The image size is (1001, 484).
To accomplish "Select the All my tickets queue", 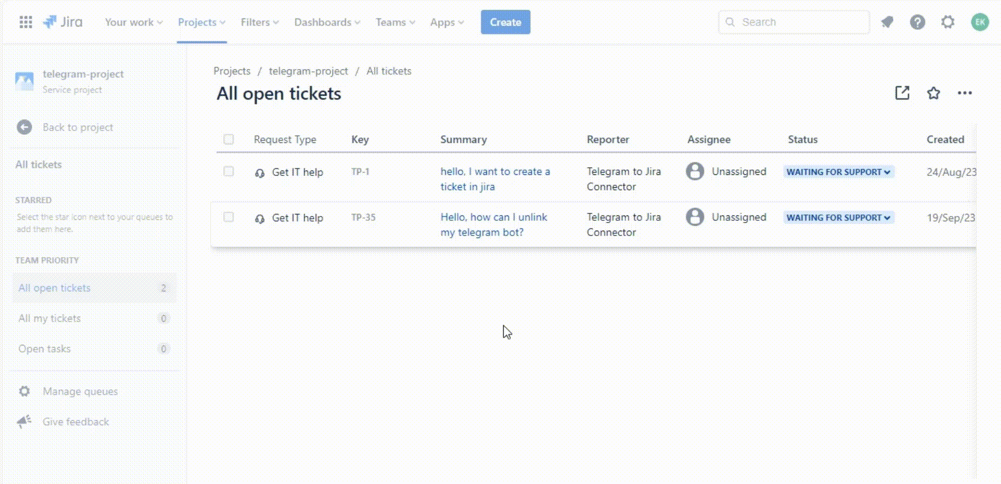I will pyautogui.click(x=50, y=318).
